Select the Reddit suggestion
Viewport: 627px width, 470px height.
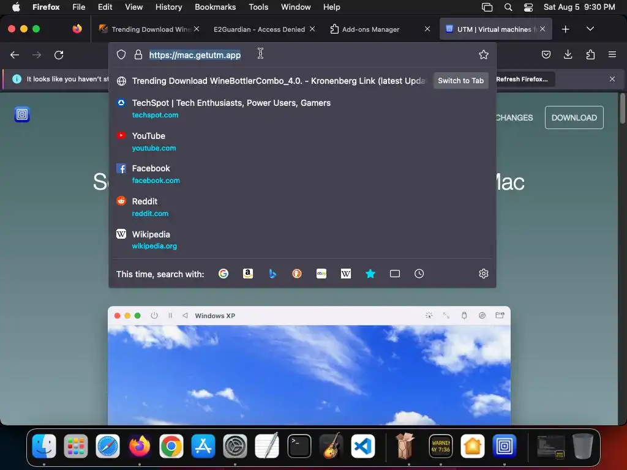pyautogui.click(x=302, y=207)
